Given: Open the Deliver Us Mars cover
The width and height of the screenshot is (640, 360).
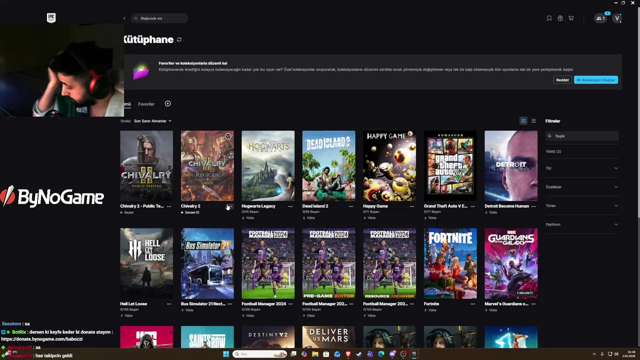Looking at the screenshot, I should pyautogui.click(x=328, y=337).
